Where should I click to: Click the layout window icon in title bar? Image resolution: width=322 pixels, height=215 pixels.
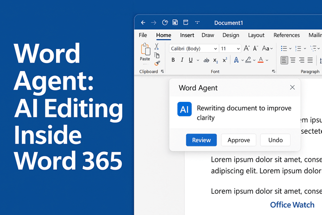click(x=186, y=22)
